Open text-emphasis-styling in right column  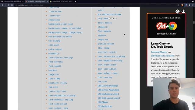tap(110, 61)
